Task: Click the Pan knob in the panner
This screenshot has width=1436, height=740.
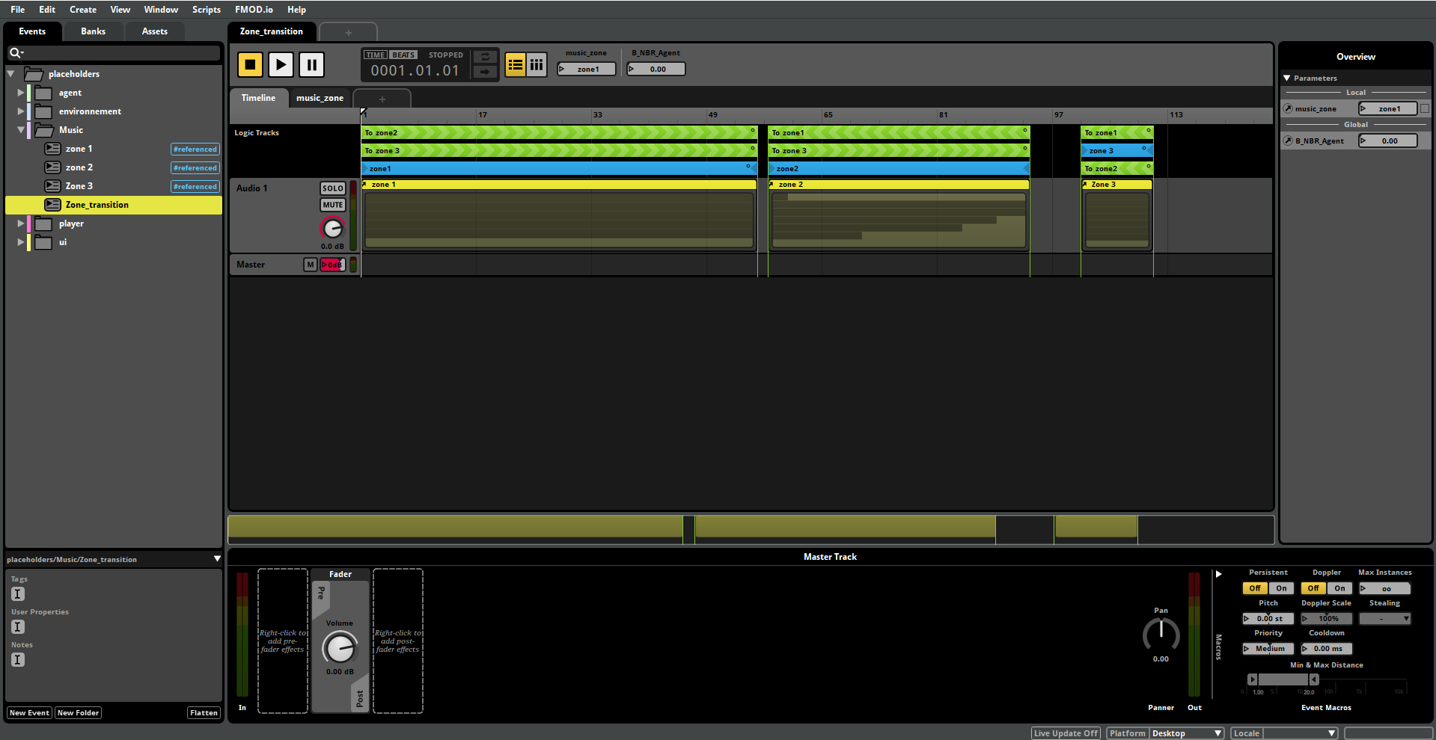Action: pos(1161,635)
